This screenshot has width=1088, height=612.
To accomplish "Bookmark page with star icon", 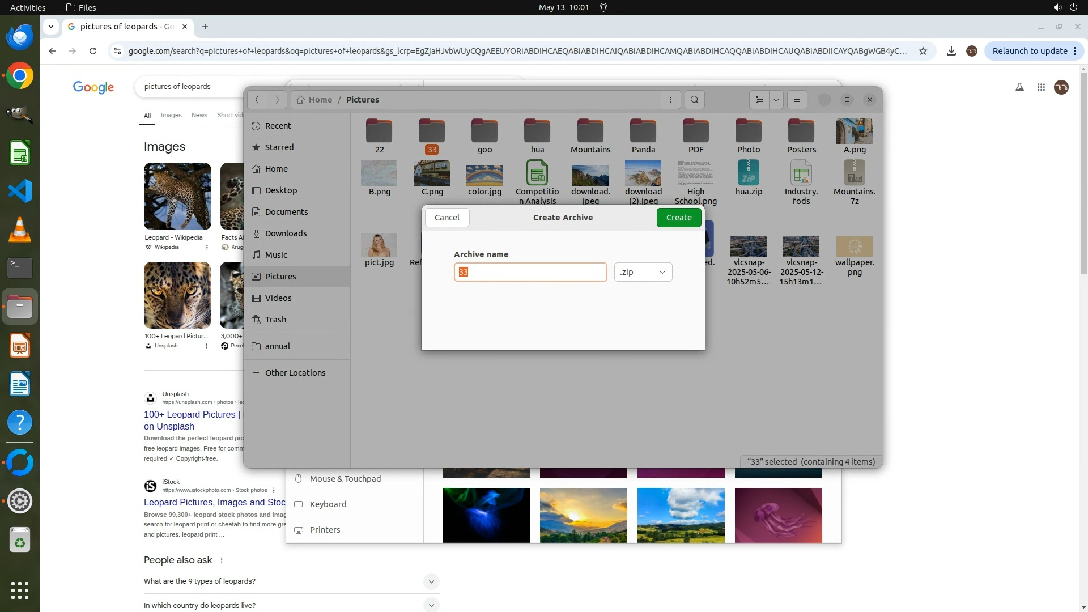I will tap(923, 51).
